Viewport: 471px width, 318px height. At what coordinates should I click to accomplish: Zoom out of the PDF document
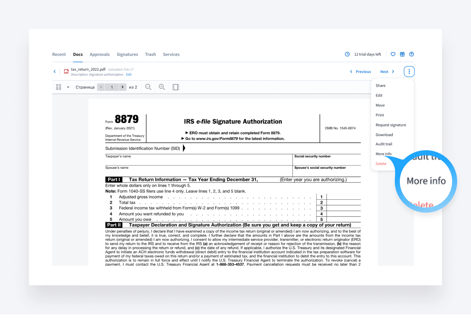tap(148, 87)
